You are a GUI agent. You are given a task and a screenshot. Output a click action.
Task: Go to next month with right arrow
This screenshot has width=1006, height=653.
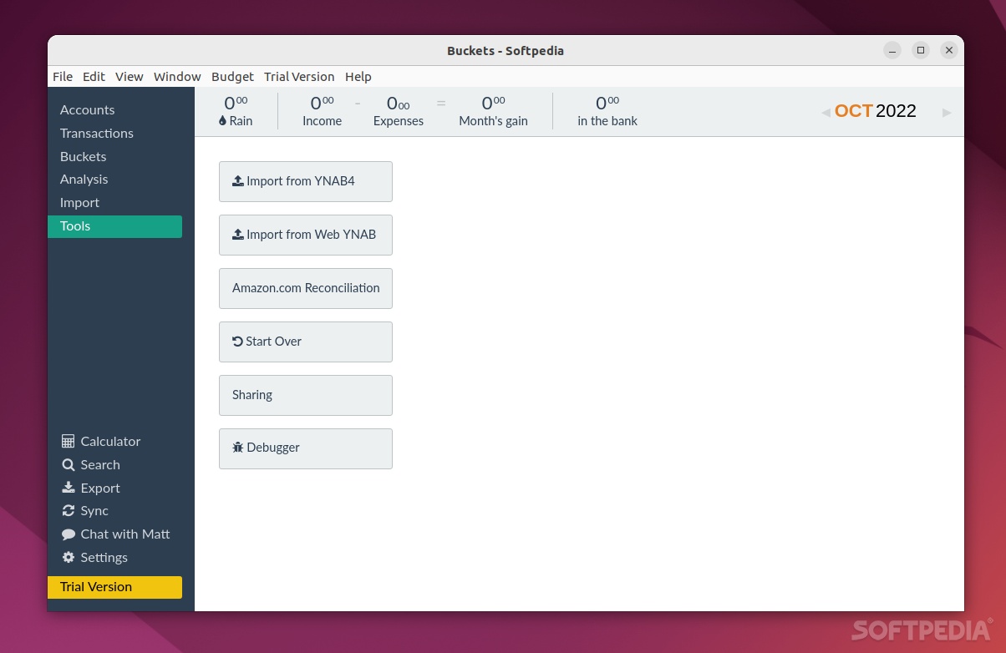948,112
